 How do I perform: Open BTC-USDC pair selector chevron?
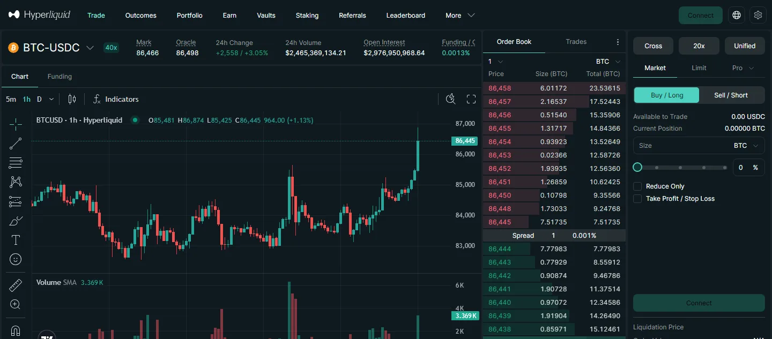(x=90, y=48)
